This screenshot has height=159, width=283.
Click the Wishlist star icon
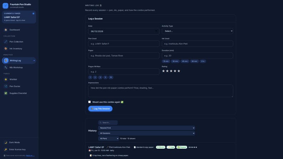point(6,79)
